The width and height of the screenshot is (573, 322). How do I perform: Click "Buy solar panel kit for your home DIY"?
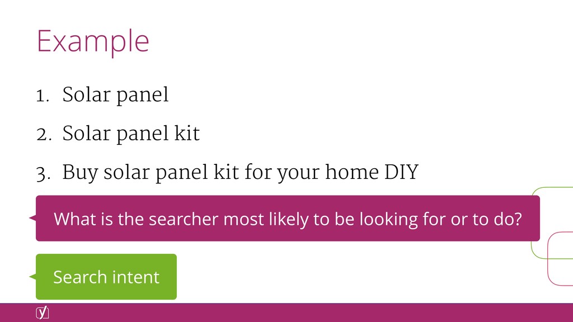240,172
